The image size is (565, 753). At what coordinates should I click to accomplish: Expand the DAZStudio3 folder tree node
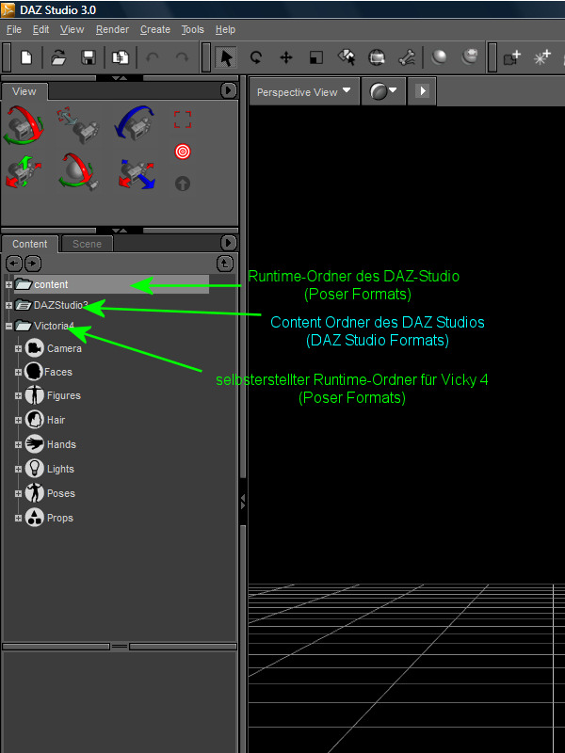tap(8, 305)
